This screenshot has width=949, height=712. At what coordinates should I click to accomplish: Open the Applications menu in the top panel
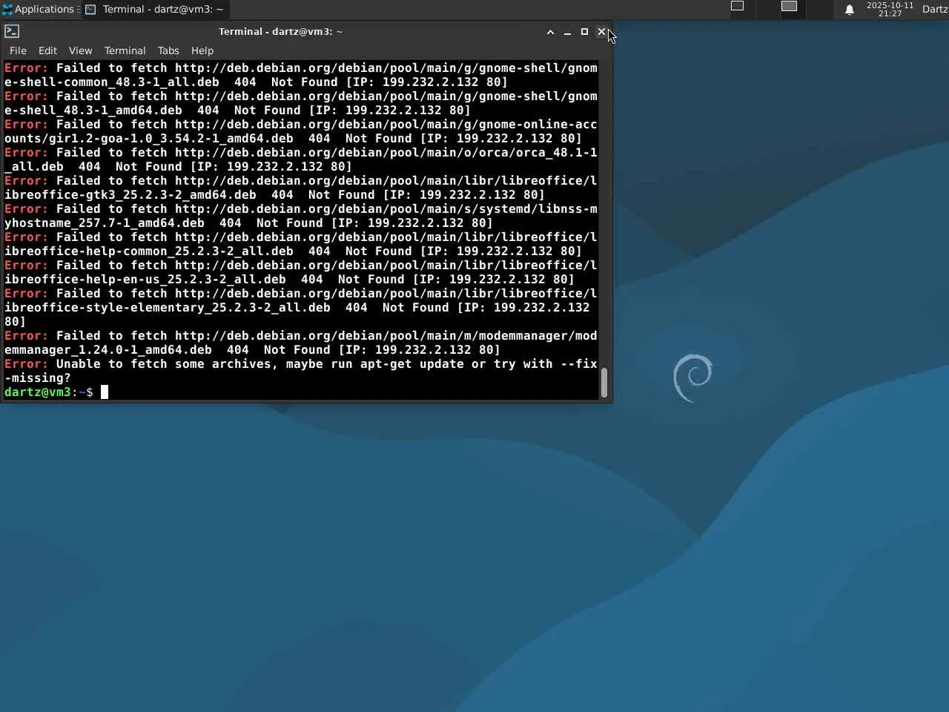click(x=39, y=9)
